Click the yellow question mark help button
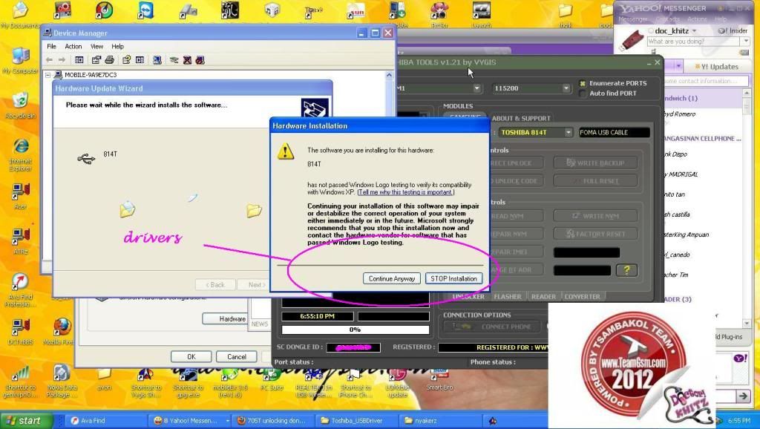 tap(626, 270)
